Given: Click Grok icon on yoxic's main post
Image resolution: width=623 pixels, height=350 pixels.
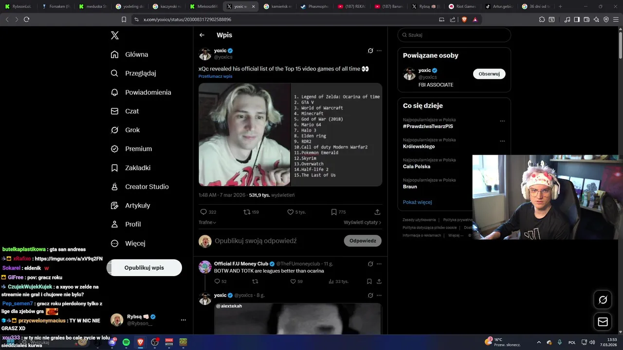Looking at the screenshot, I should (370, 51).
